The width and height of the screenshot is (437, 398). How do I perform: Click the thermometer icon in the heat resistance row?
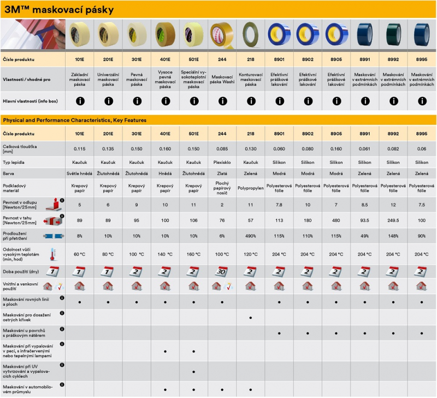point(53,254)
